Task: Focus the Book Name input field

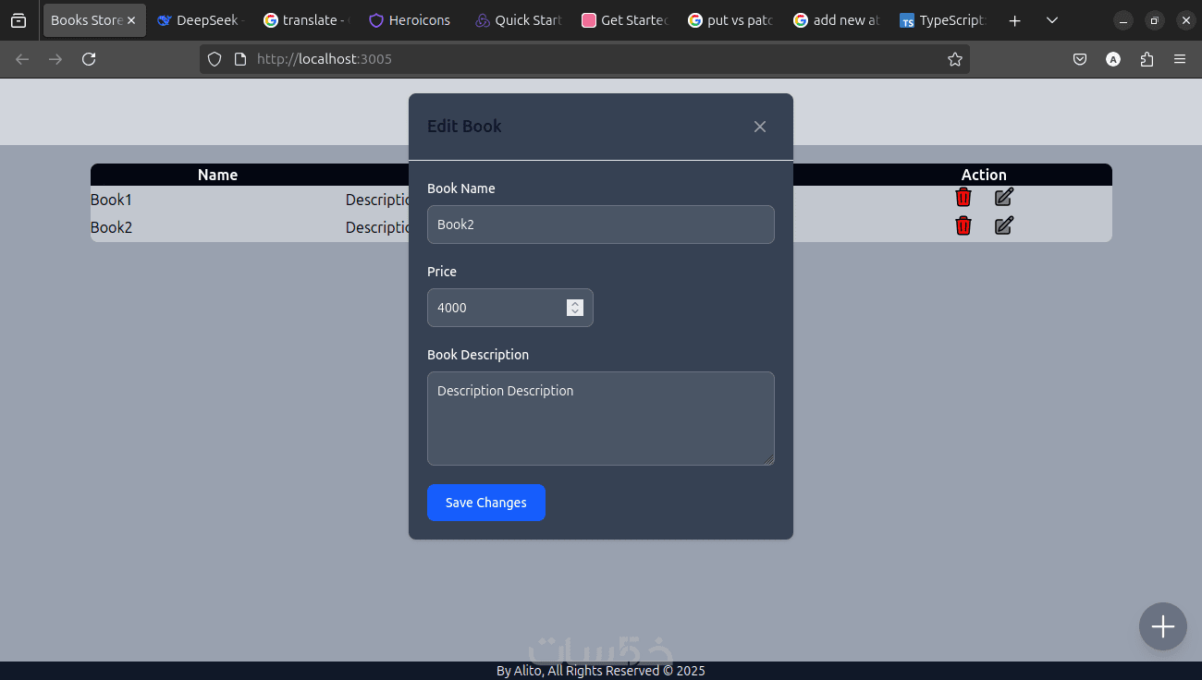Action: point(601,225)
